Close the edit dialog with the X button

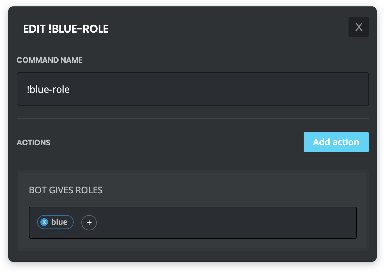[358, 27]
